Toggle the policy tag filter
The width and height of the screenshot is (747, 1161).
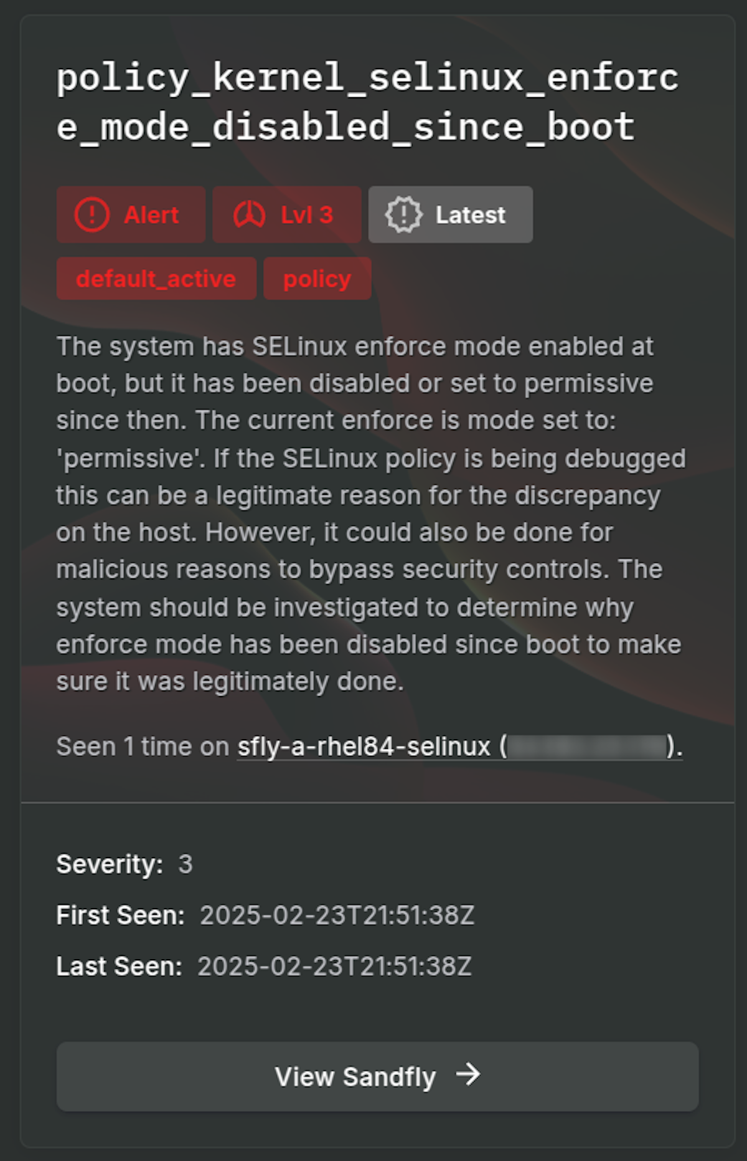317,279
